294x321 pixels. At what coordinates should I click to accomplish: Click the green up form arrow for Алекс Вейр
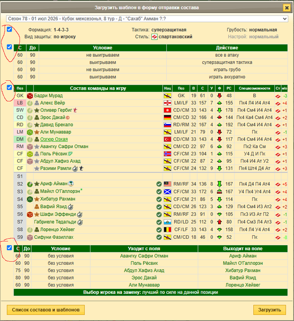219,103
